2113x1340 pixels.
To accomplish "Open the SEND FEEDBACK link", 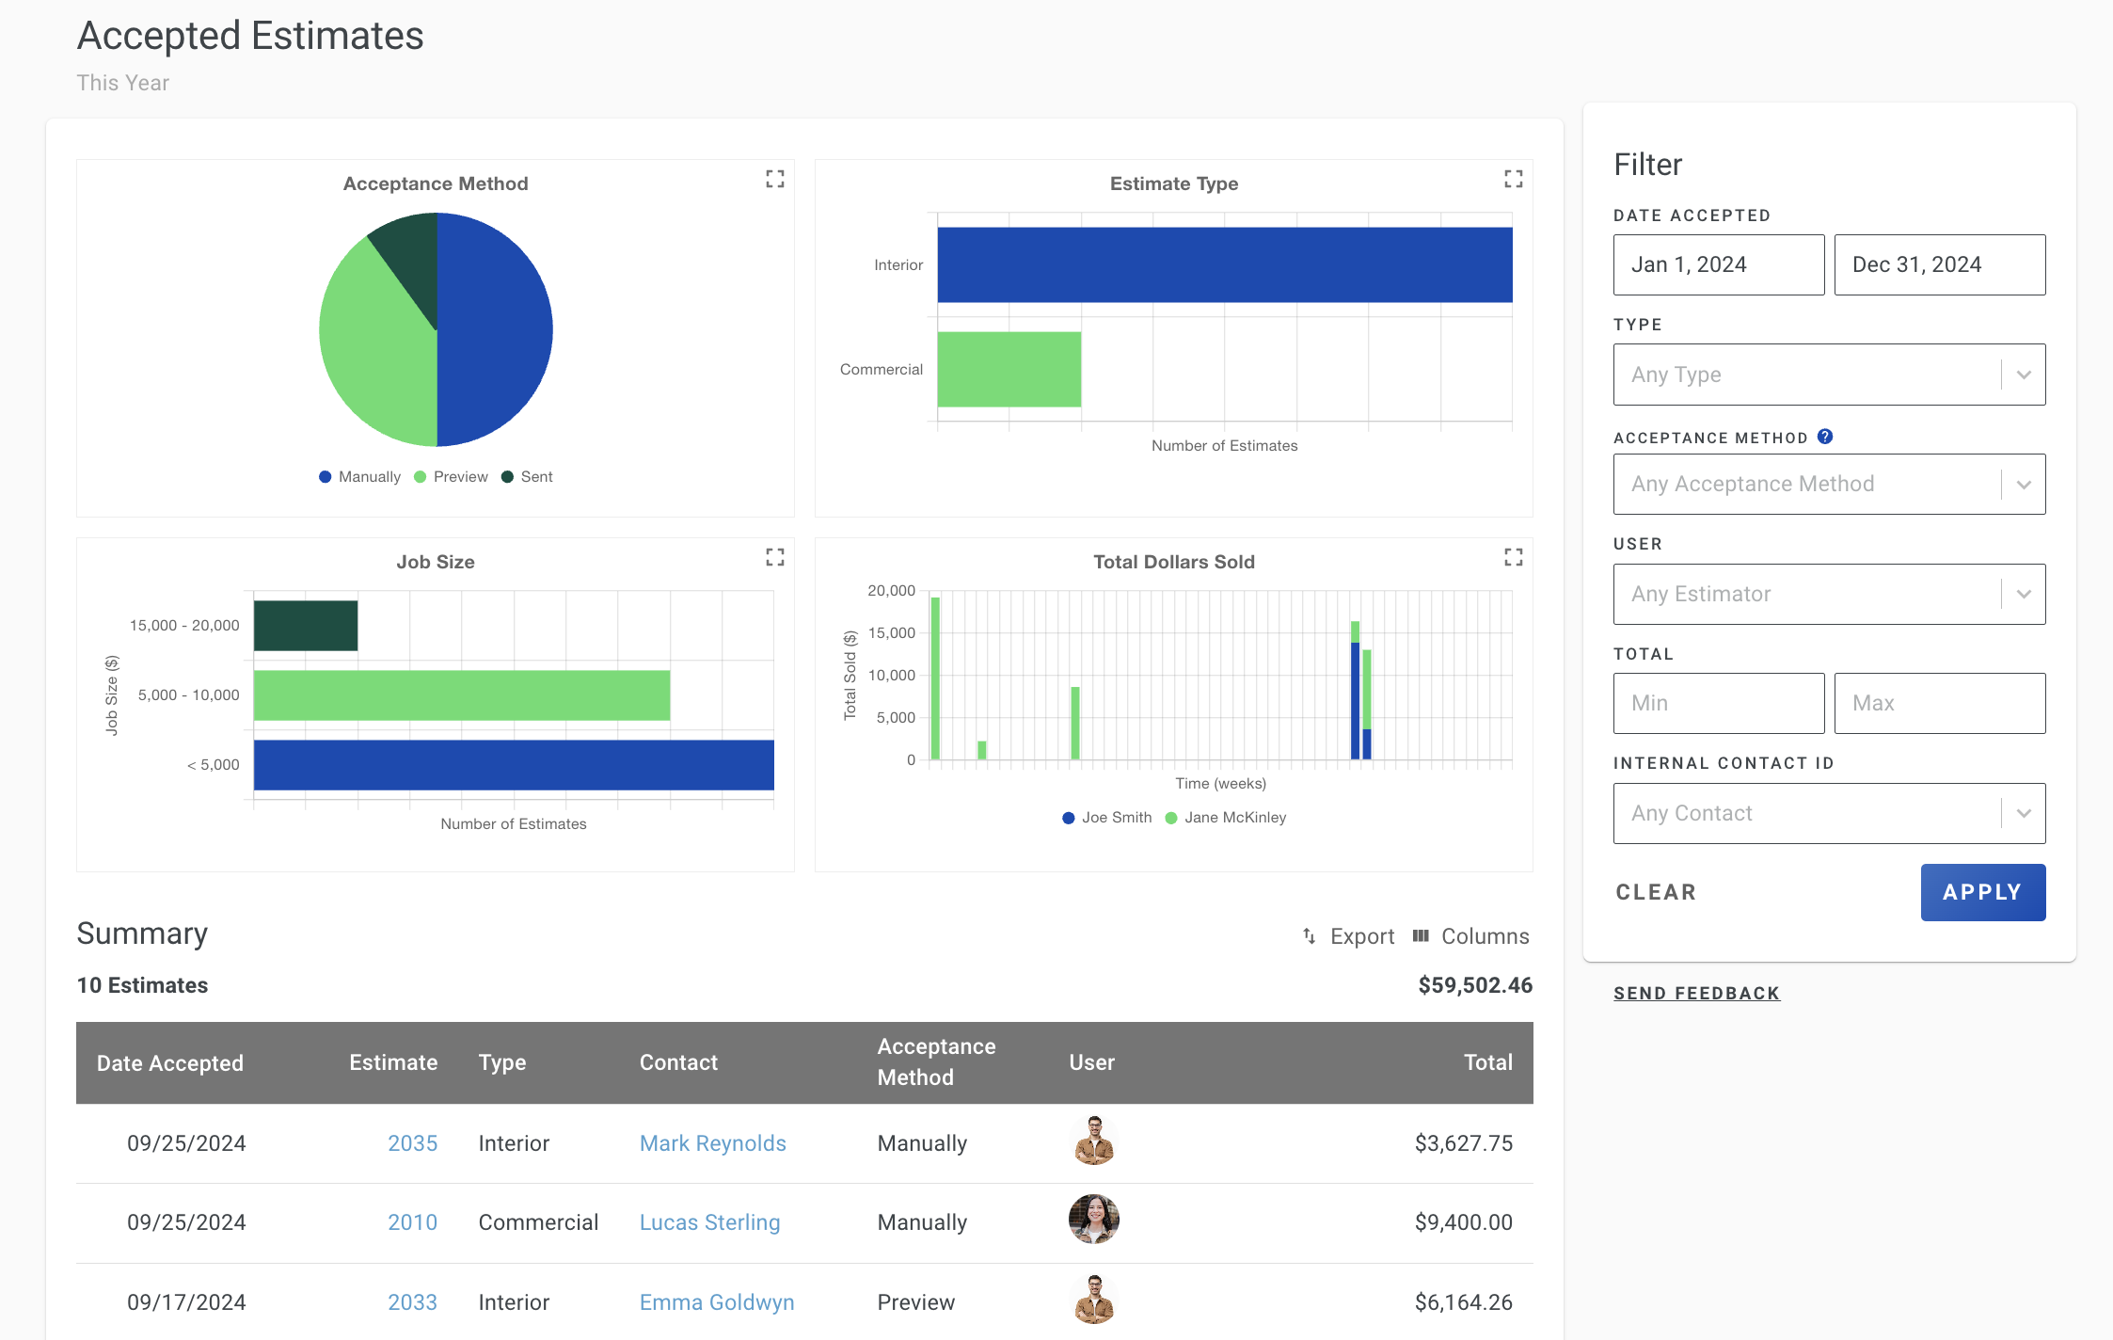I will [1697, 994].
